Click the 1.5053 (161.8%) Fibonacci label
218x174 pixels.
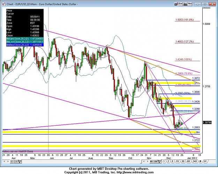[x=185, y=20]
